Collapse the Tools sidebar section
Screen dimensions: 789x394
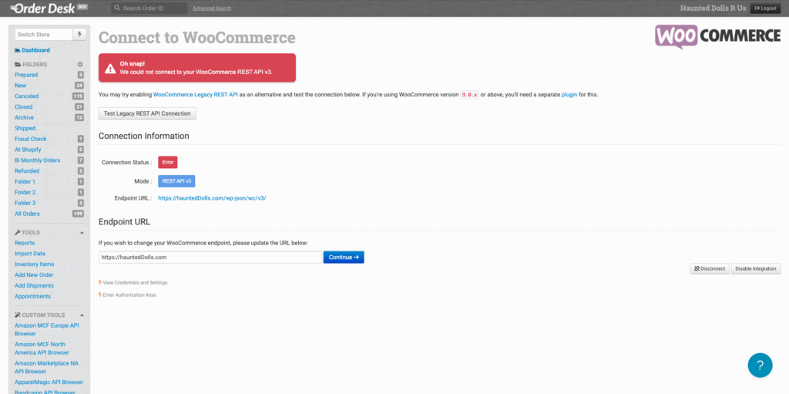pyautogui.click(x=82, y=232)
